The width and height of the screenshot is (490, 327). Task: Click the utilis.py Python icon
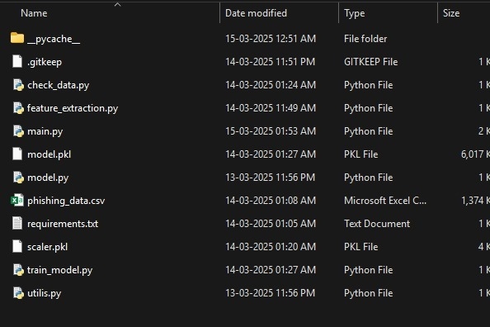pos(18,293)
